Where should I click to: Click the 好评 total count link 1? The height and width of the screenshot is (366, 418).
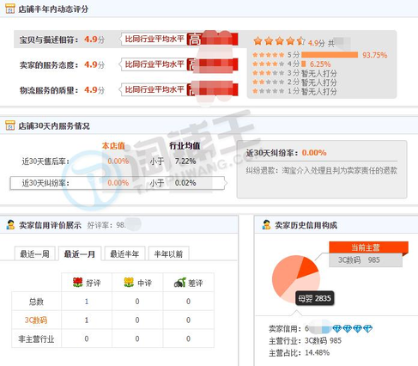coord(87,302)
